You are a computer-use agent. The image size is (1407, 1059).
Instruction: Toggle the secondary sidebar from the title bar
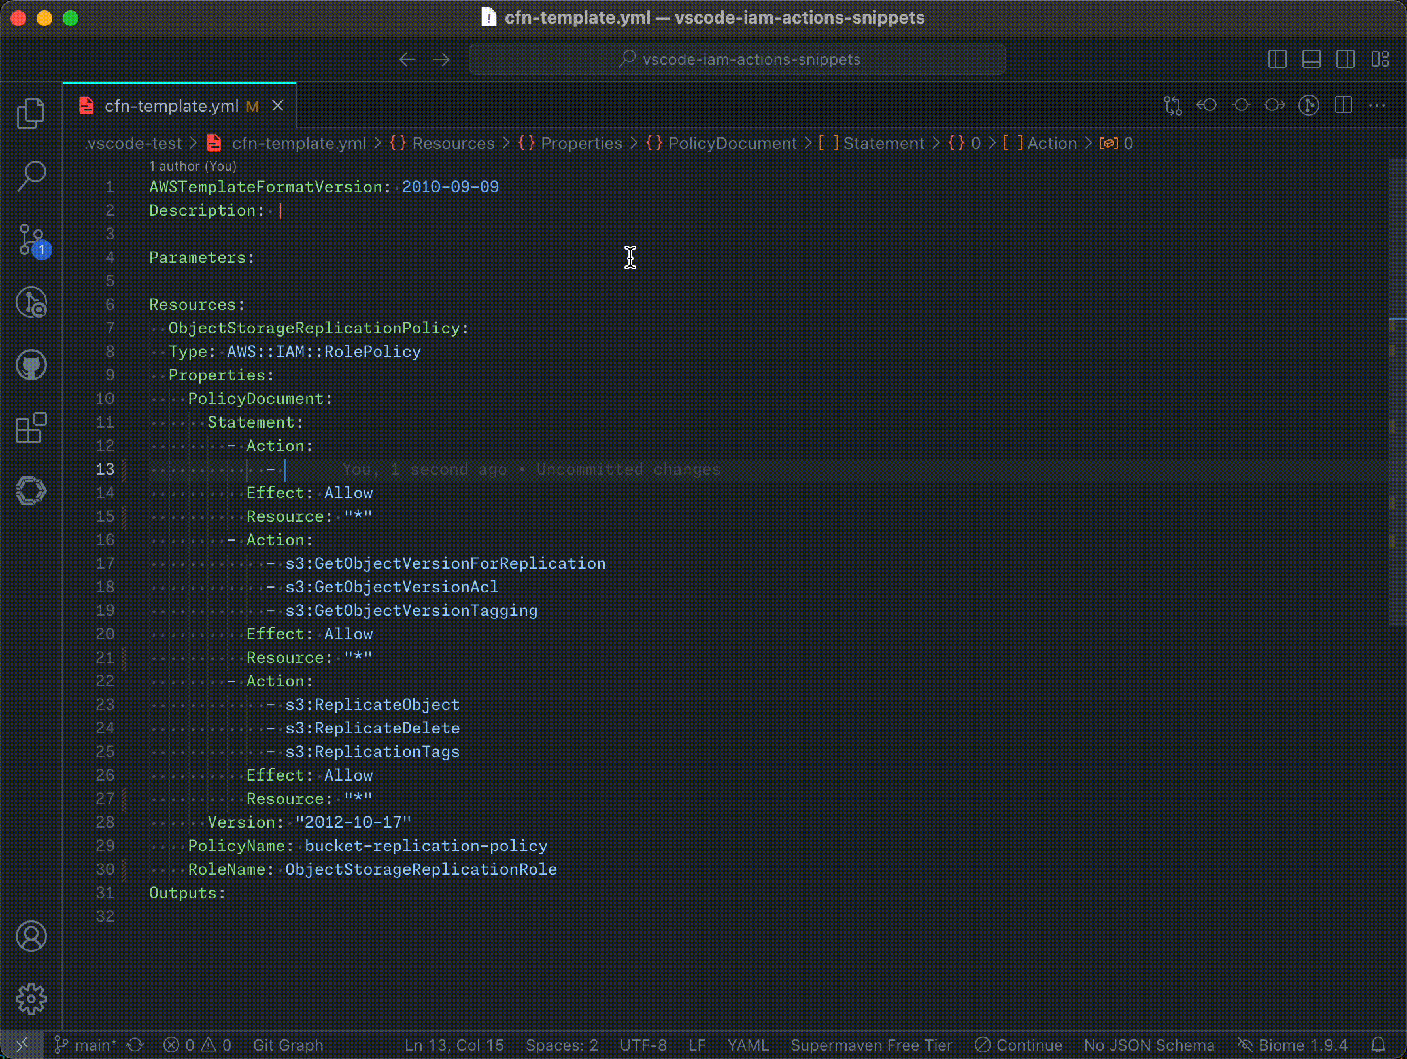pyautogui.click(x=1346, y=59)
